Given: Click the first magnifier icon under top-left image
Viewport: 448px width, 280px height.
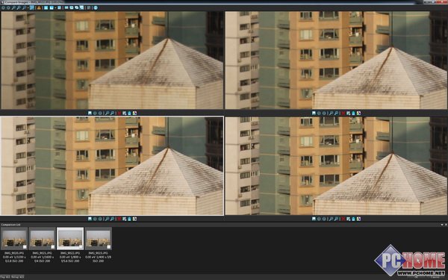Looking at the screenshot, I should [107, 113].
